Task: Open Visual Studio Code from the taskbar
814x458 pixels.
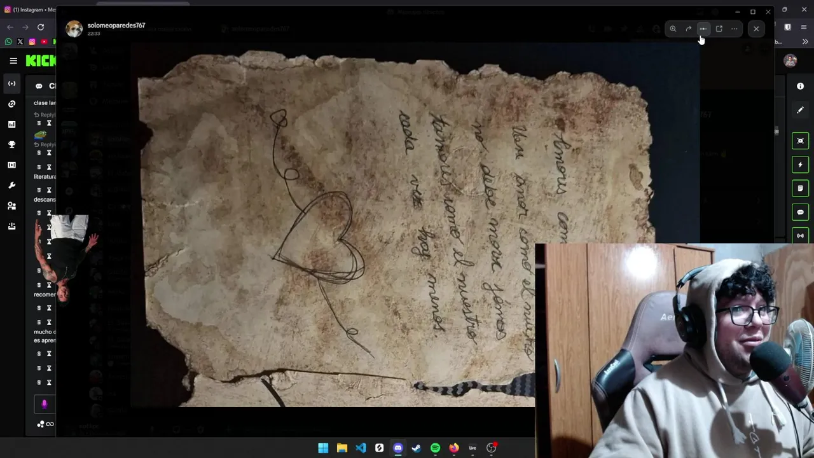Action: tap(361, 448)
